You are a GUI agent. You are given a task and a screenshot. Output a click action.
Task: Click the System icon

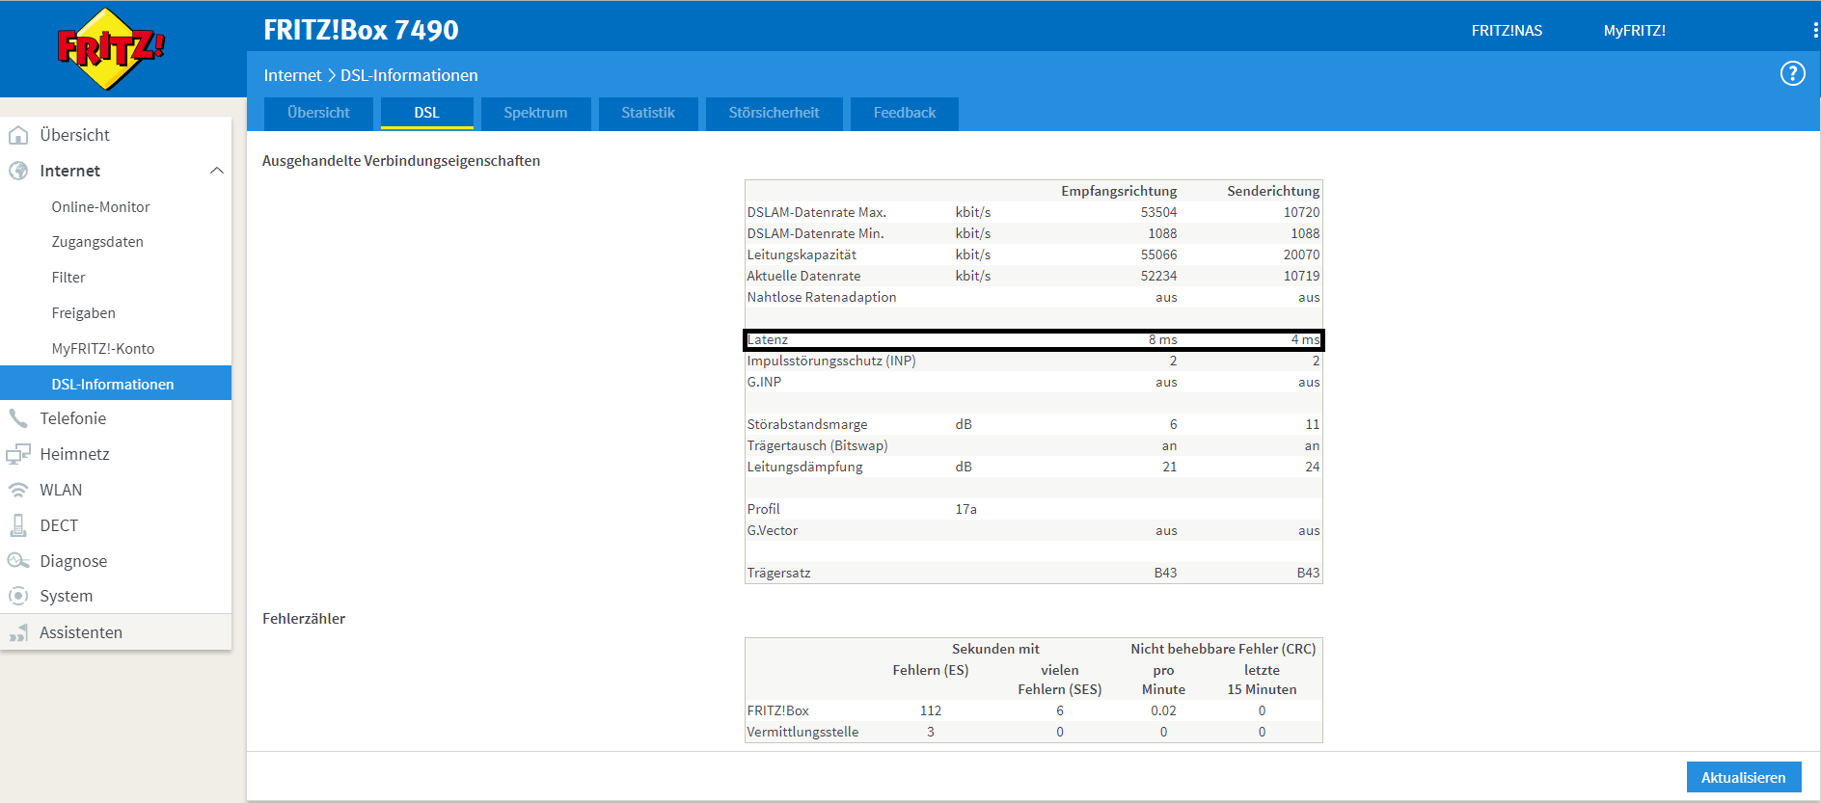click(18, 596)
